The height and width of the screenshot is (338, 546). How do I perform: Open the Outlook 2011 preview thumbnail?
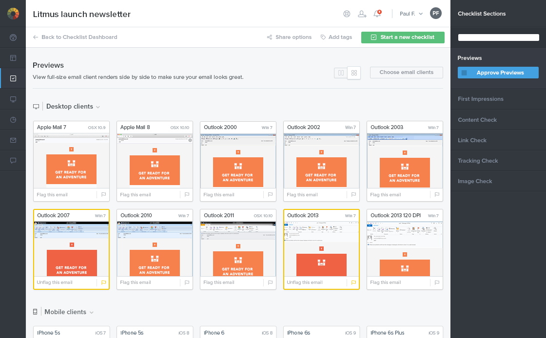pos(238,249)
